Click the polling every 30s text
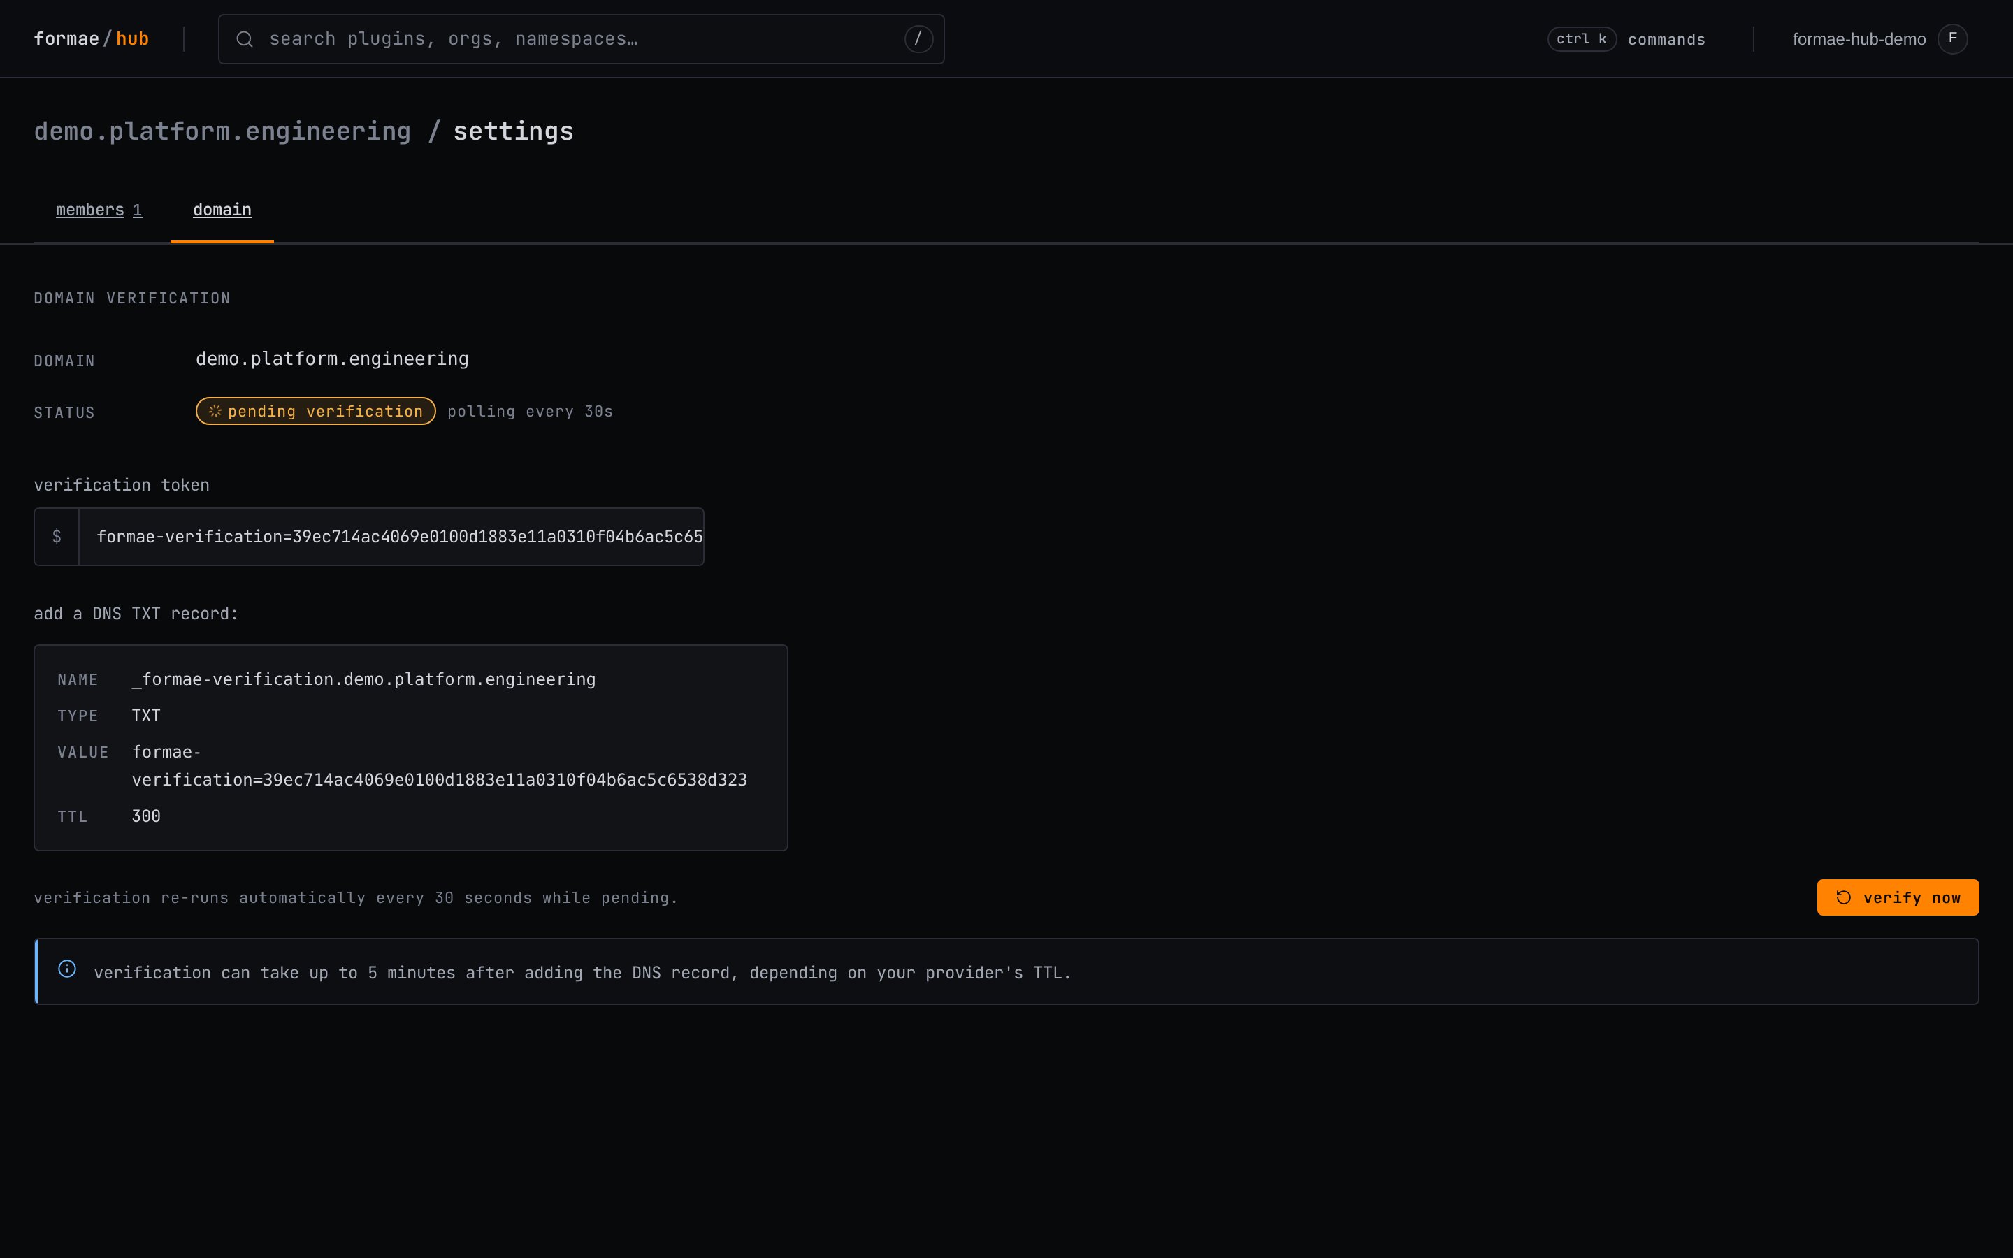The width and height of the screenshot is (2013, 1258). (530, 412)
